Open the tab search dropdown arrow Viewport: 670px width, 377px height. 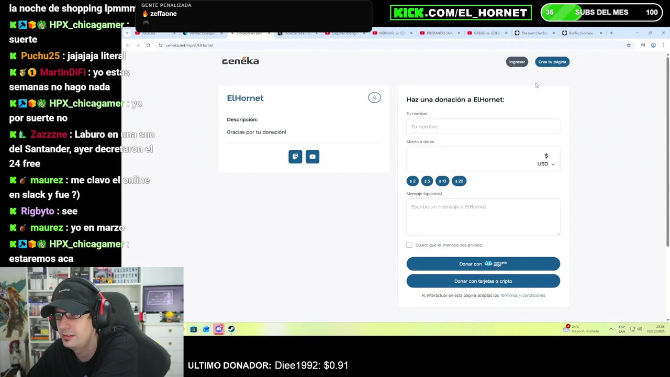(127, 33)
